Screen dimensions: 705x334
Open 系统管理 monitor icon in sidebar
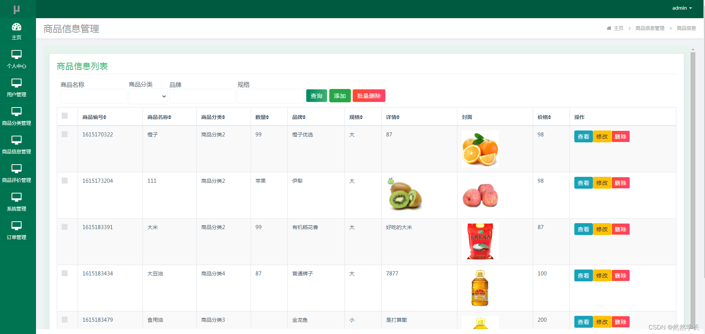tap(17, 197)
